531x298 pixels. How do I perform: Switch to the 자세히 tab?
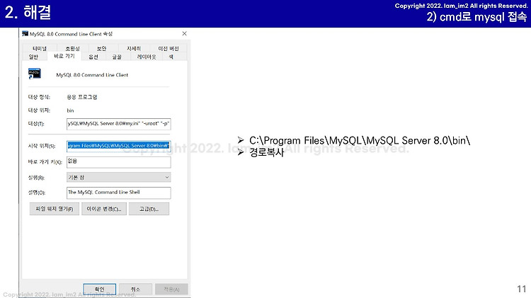[134, 48]
